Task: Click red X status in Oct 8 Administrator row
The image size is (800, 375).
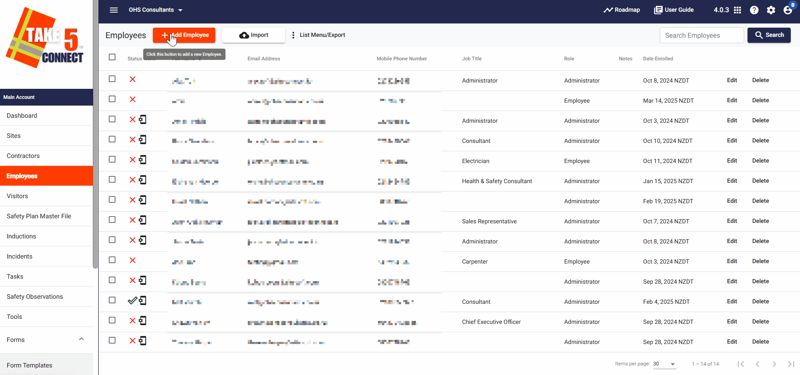Action: 133,79
